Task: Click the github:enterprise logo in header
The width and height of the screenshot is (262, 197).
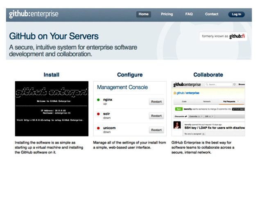Action: pyautogui.click(x=34, y=14)
